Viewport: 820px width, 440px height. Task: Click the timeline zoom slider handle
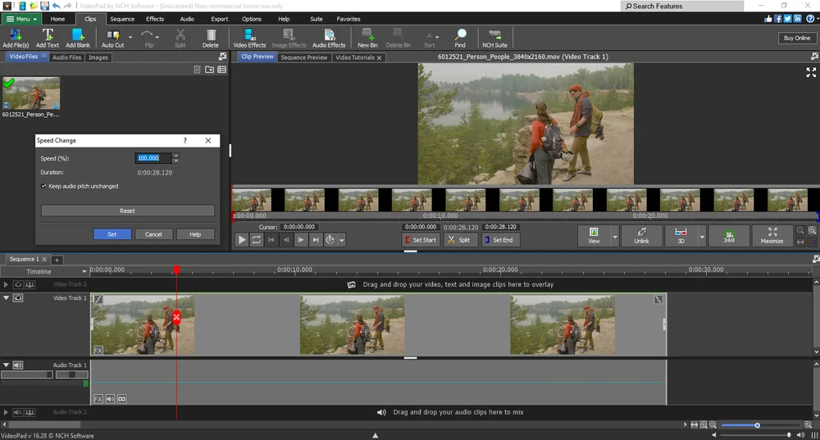click(757, 425)
